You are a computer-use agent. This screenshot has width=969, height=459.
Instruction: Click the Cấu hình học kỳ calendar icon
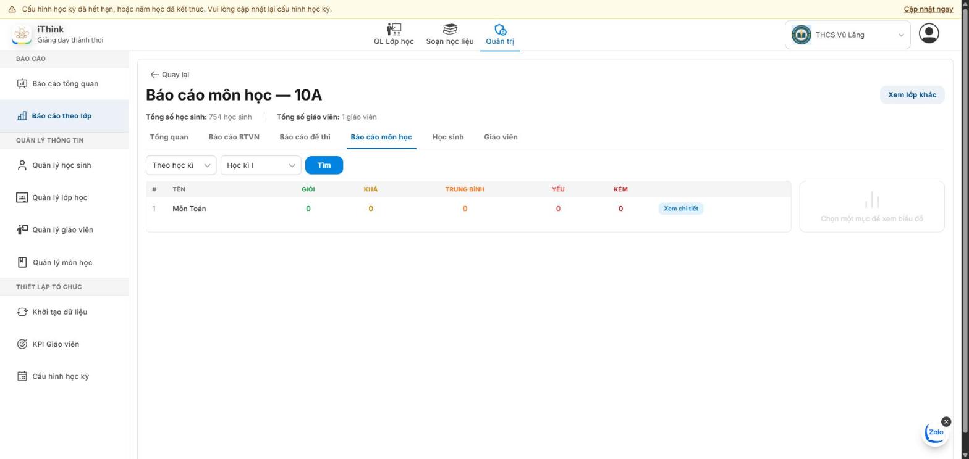[22, 376]
